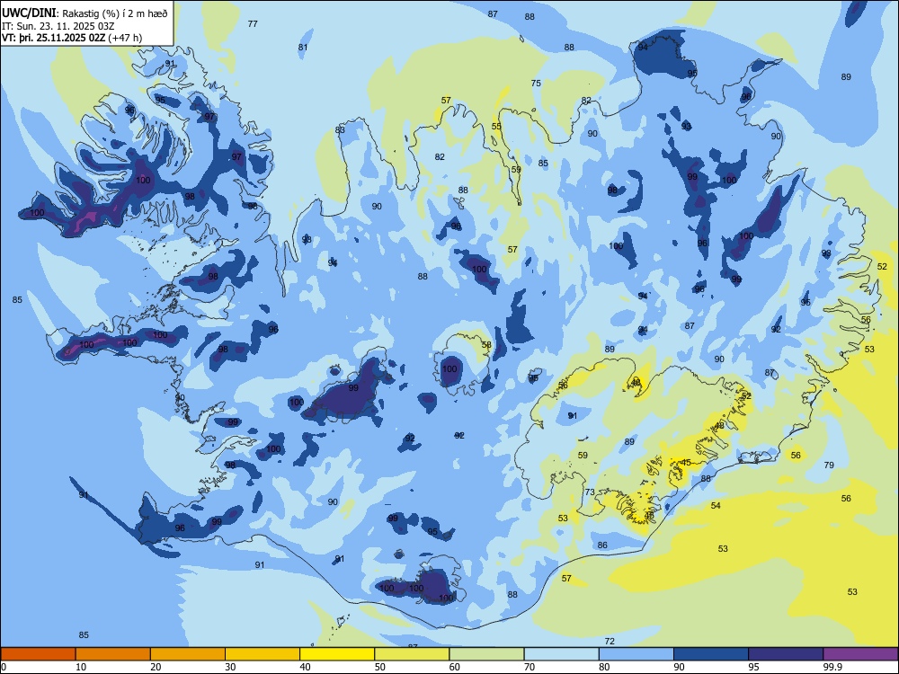899x674 pixels.
Task: Click the humidity value '54' on the map
Action: (x=717, y=505)
